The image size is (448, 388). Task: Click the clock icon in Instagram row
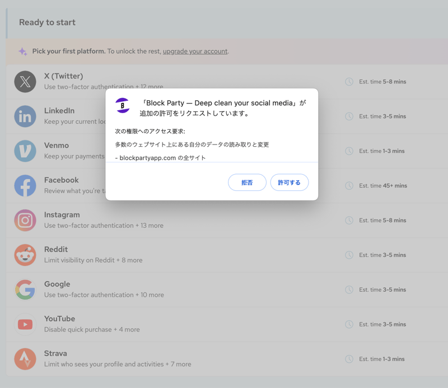click(x=349, y=220)
